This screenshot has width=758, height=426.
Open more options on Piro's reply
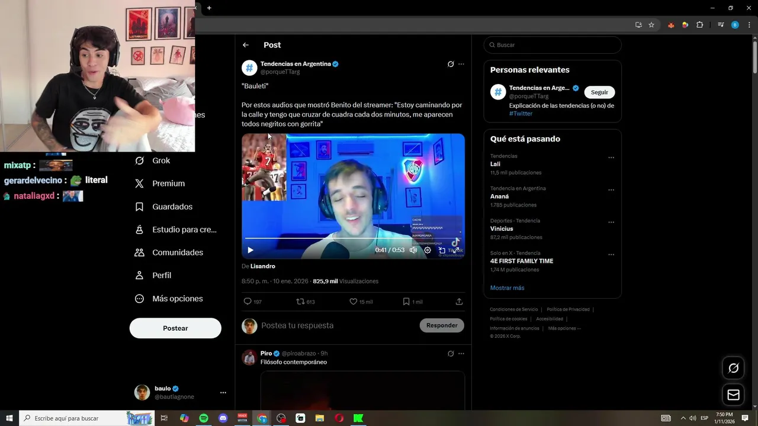[461, 354]
